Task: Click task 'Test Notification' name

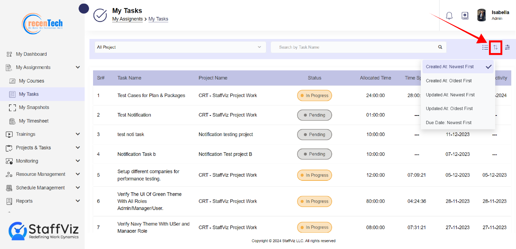Action: 134,115
